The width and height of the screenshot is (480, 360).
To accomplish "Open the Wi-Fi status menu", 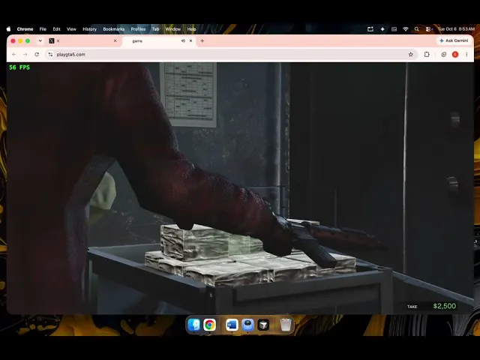I will click(406, 29).
